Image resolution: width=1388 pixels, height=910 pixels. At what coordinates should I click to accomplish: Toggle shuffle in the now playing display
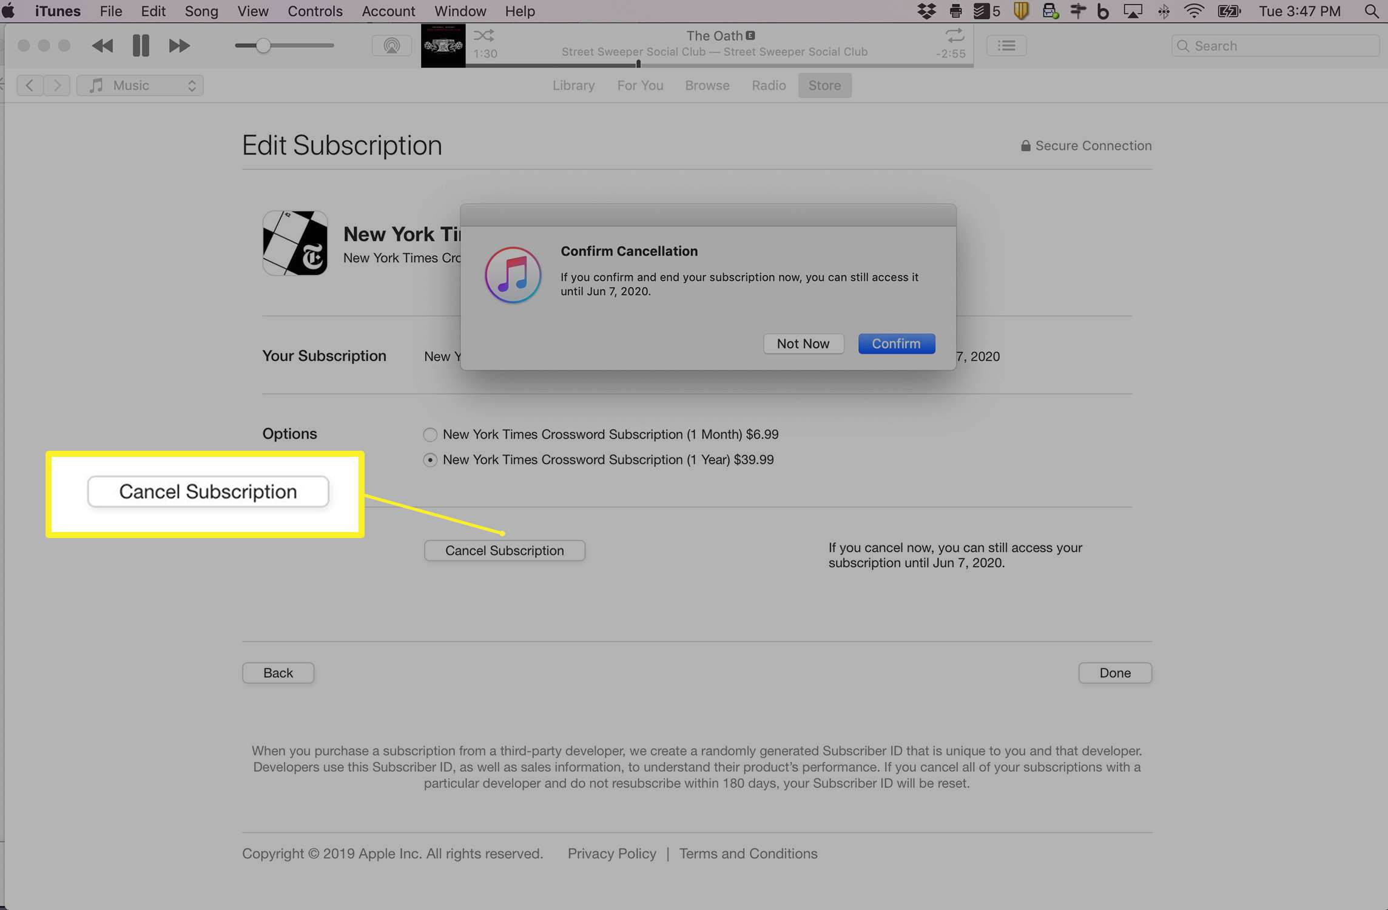point(483,35)
